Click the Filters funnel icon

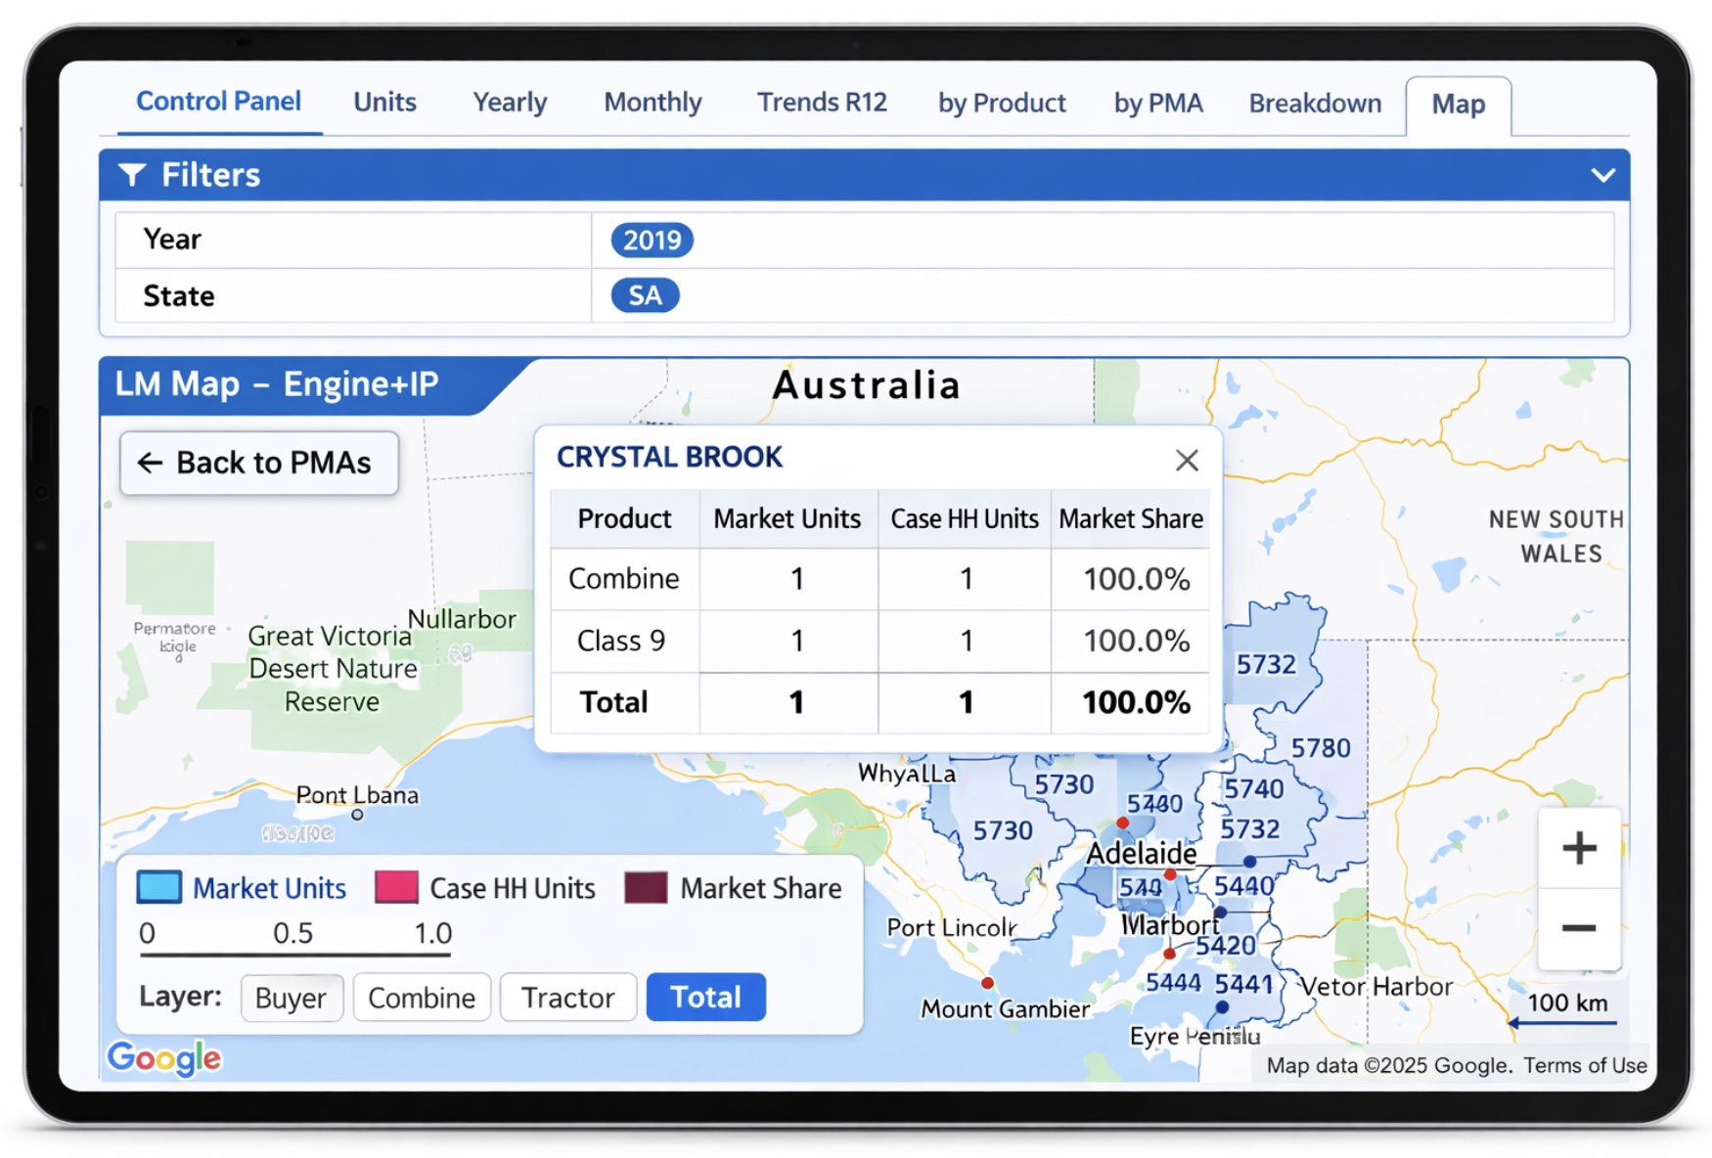coord(132,175)
